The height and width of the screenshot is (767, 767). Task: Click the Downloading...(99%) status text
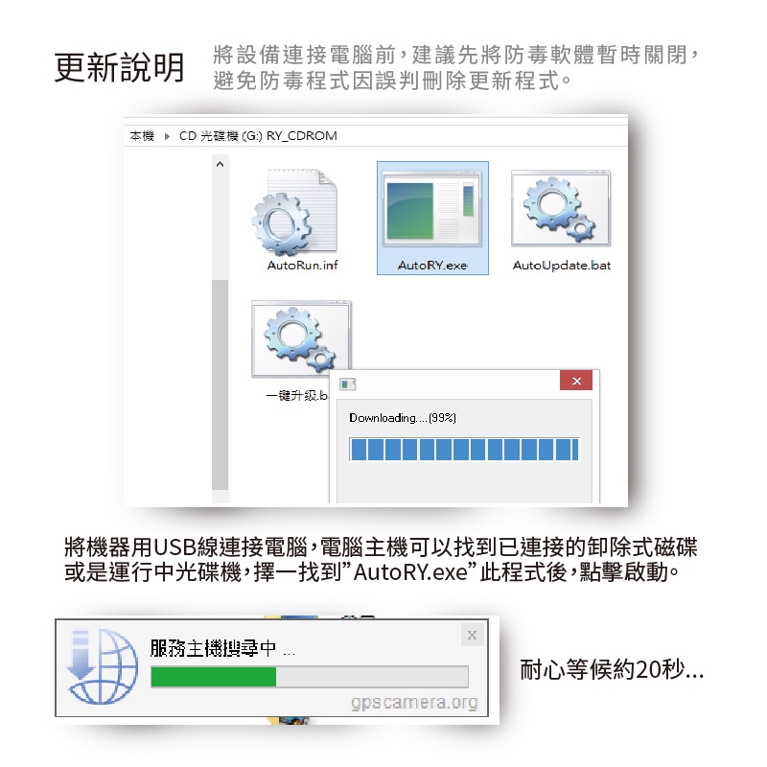(402, 418)
